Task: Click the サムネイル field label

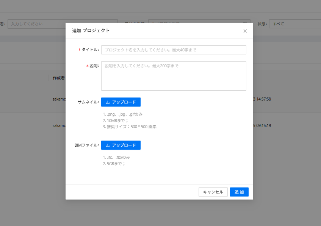Action: click(x=88, y=102)
